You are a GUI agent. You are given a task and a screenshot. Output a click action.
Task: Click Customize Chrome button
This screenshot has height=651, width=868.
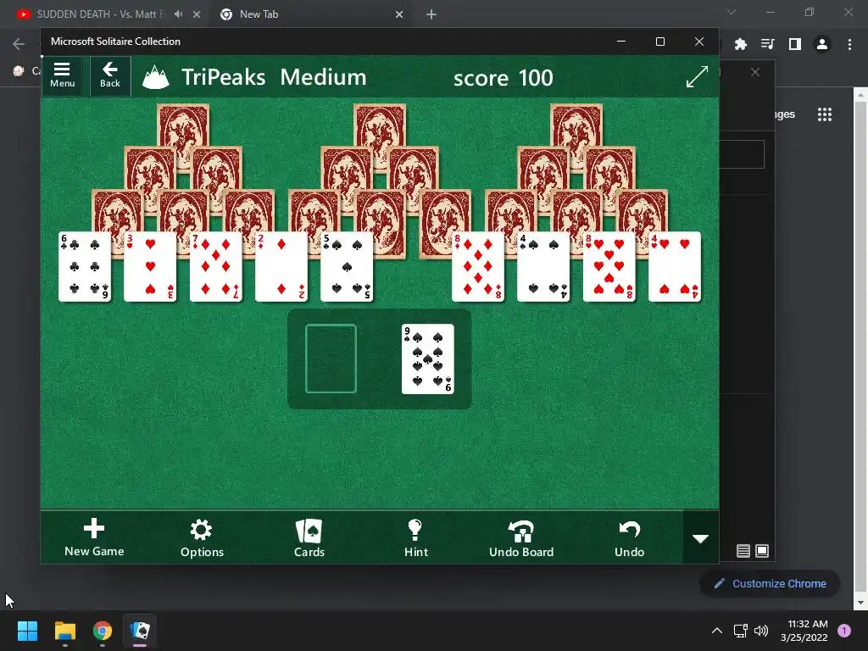[x=770, y=583]
